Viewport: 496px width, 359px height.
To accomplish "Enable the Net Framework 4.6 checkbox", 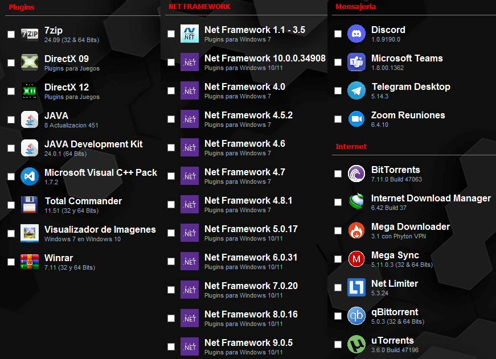I will pos(171,147).
